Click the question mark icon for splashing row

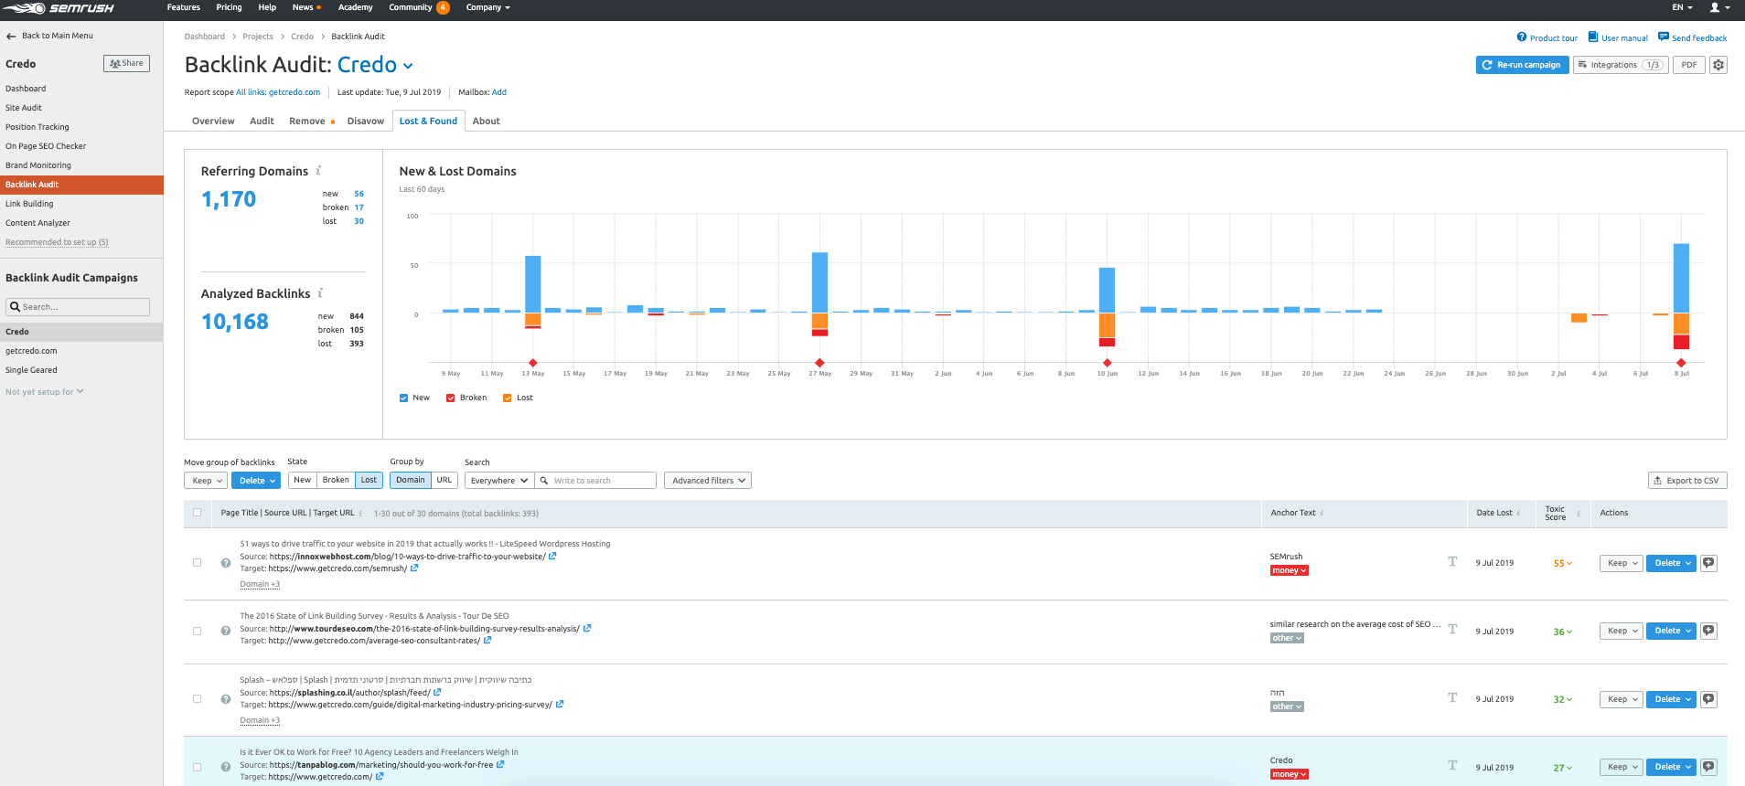(x=226, y=699)
